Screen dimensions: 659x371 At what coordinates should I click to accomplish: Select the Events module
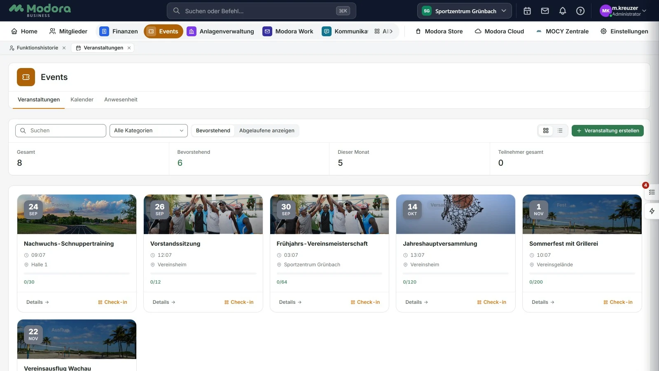164,31
